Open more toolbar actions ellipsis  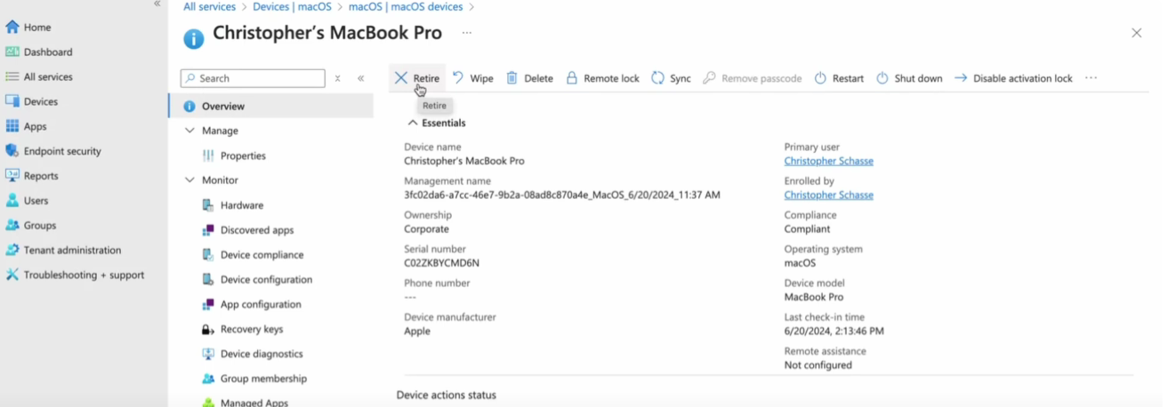(1091, 78)
